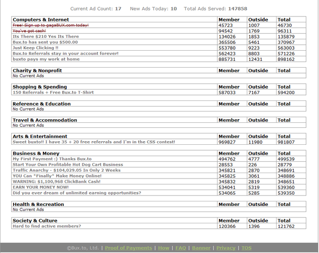Click member count 969827 in Arts & Entertainment
Viewport: 319px width, 253px height.
tap(227, 142)
